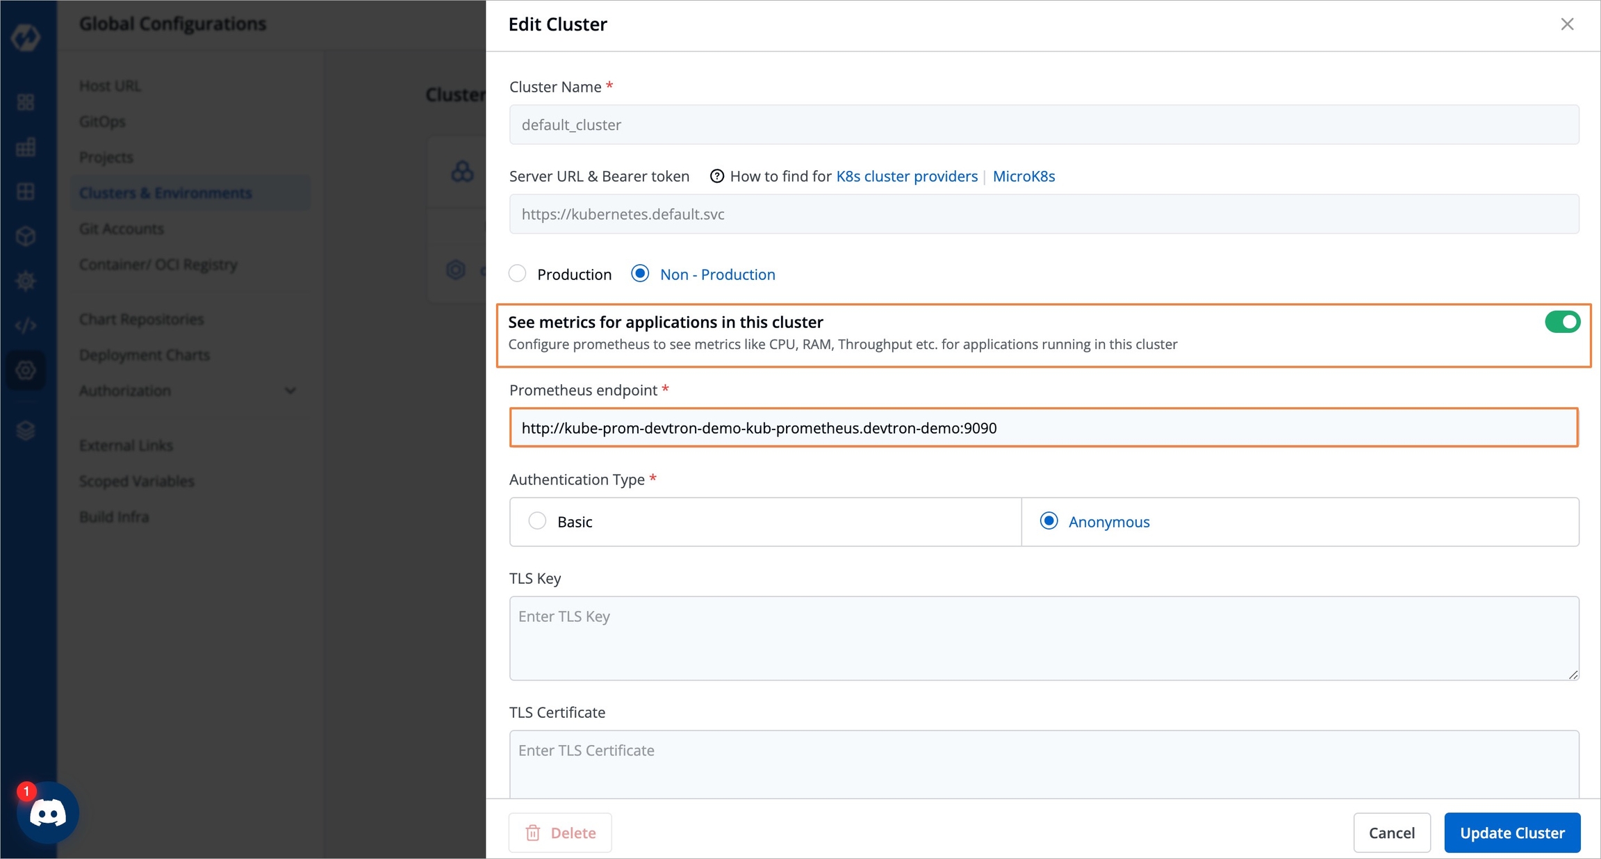Click the Devtron logo icon
Viewport: 1601px width, 859px height.
[x=26, y=38]
